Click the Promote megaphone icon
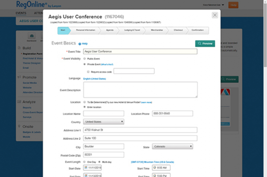The width and height of the screenshot is (267, 177). coord(19,77)
